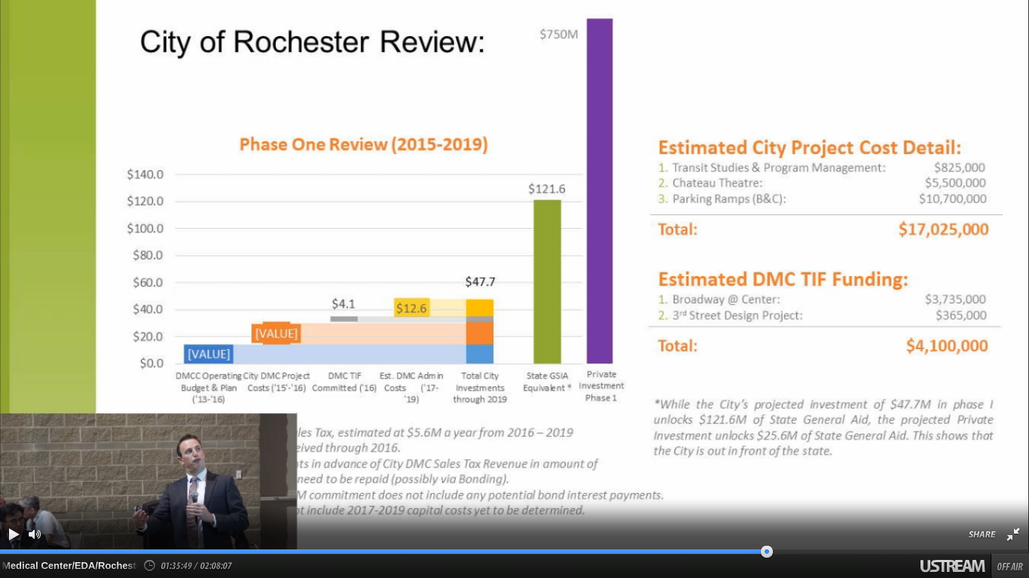
Task: Click the clock icon beside the timestamp
Action: (x=149, y=565)
